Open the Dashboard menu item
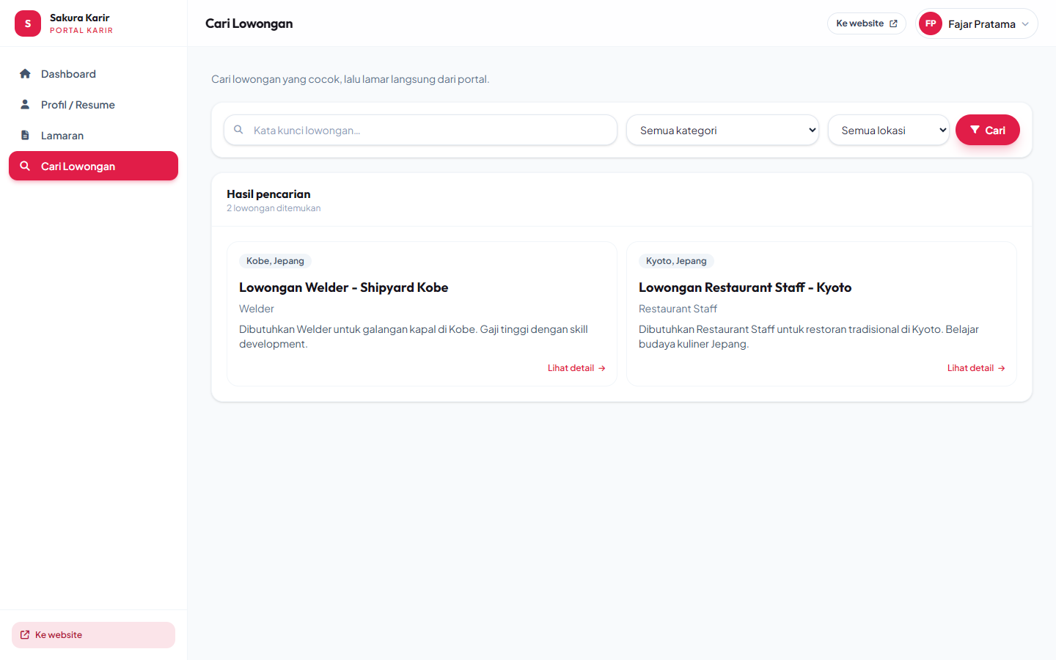 [x=93, y=74]
